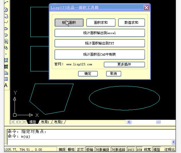Toggle 模型 space button in status bar
181x153 pixels.
(x=157, y=150)
